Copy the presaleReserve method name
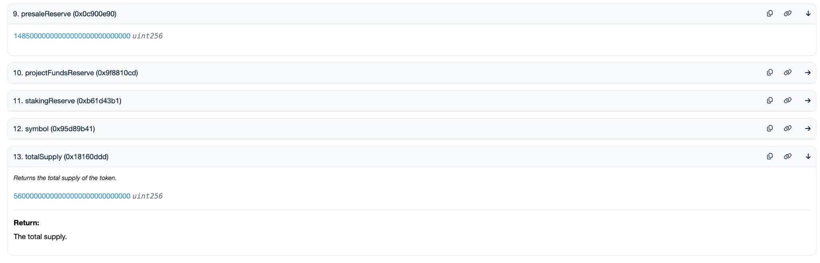The height and width of the screenshot is (263, 820). [x=770, y=14]
